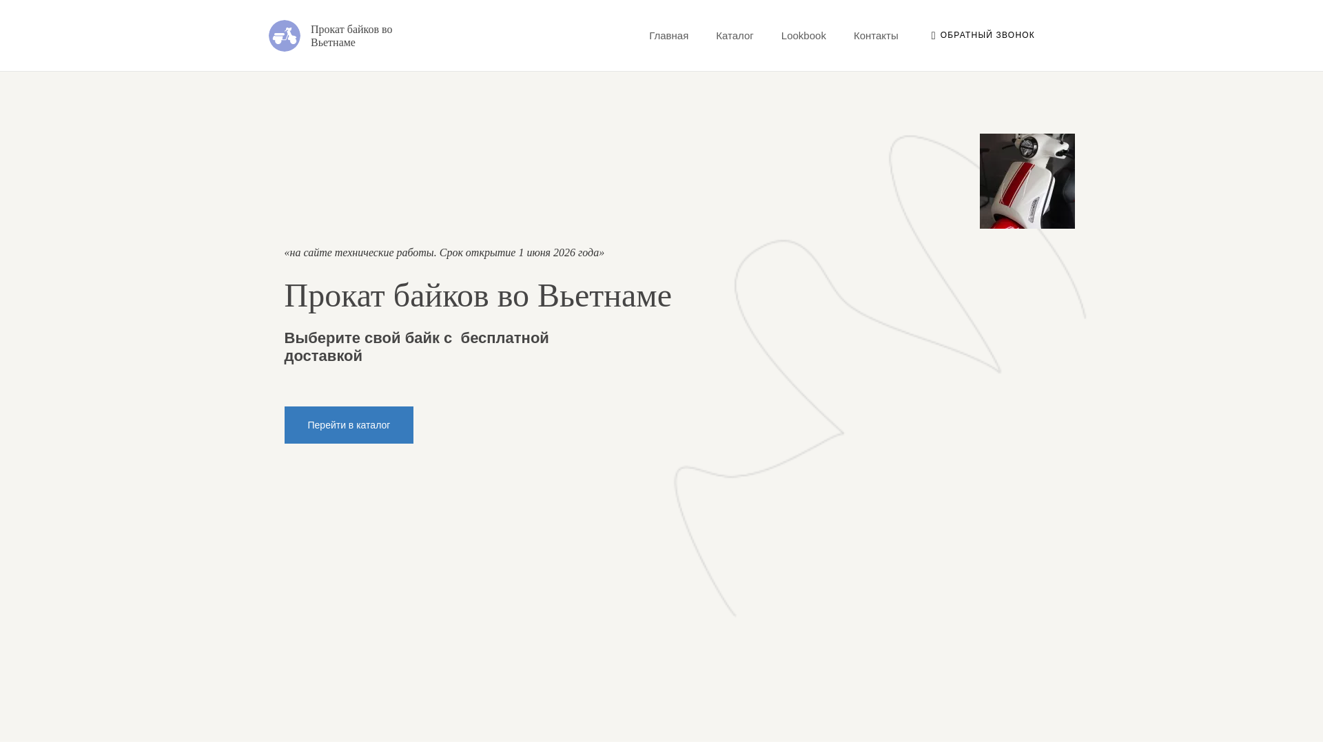1323x744 pixels.
Task: Click the large Прокат байков во Вьетнаме heading
Action: click(x=478, y=296)
